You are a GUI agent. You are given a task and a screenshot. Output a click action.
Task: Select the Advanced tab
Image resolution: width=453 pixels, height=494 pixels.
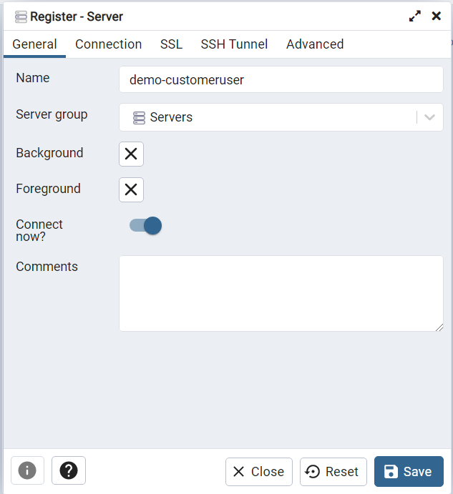click(x=315, y=44)
